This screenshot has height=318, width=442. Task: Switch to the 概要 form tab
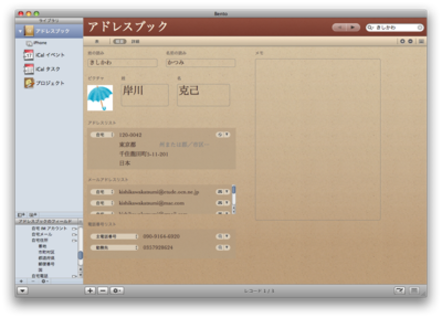(119, 41)
